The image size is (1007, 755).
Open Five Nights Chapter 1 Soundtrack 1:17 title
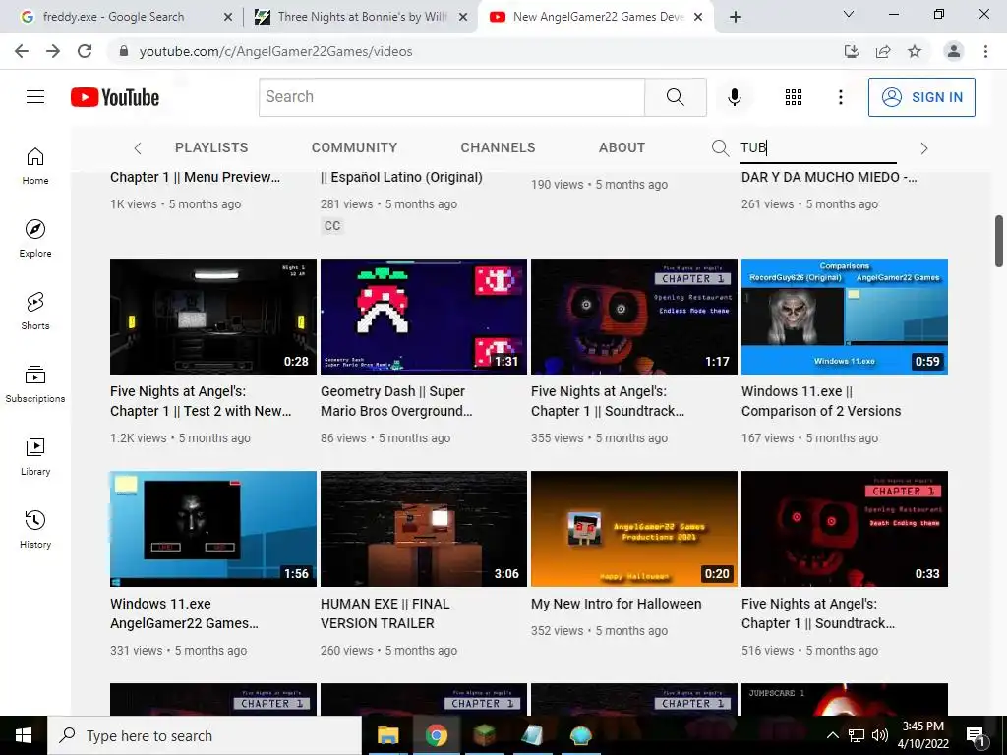click(x=608, y=401)
